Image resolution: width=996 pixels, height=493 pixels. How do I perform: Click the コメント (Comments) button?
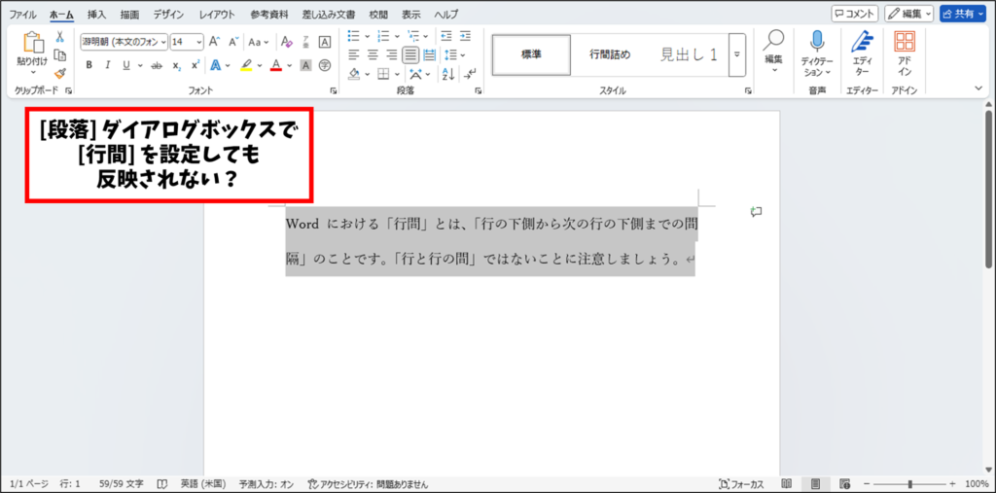tap(855, 14)
